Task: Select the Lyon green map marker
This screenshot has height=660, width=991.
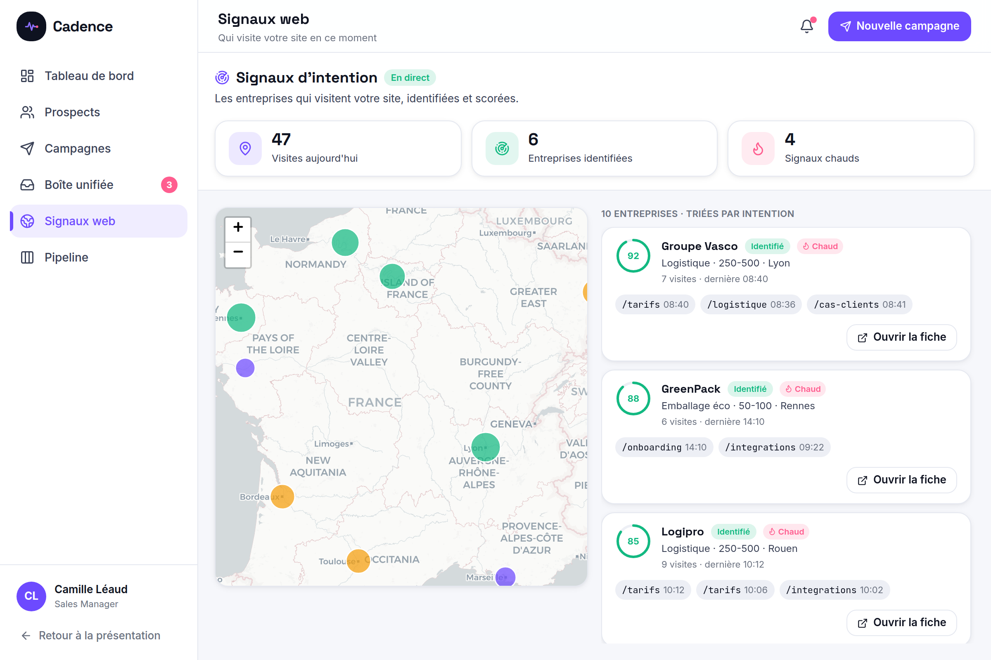Action: (486, 447)
